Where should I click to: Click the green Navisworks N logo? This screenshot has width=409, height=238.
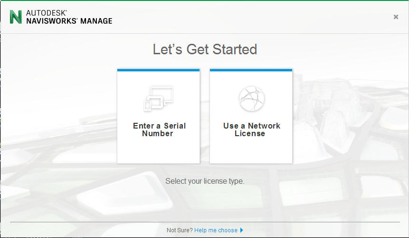(x=16, y=17)
